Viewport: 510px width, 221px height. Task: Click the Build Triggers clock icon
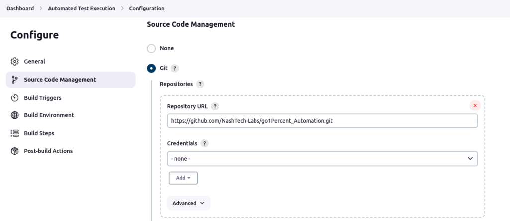[15, 98]
